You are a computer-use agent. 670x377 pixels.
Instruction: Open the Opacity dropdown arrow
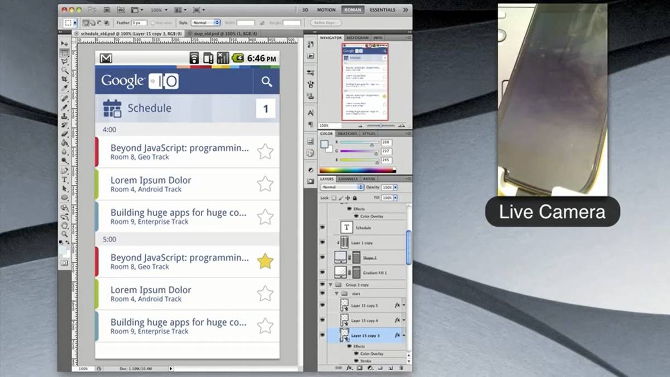click(x=396, y=187)
